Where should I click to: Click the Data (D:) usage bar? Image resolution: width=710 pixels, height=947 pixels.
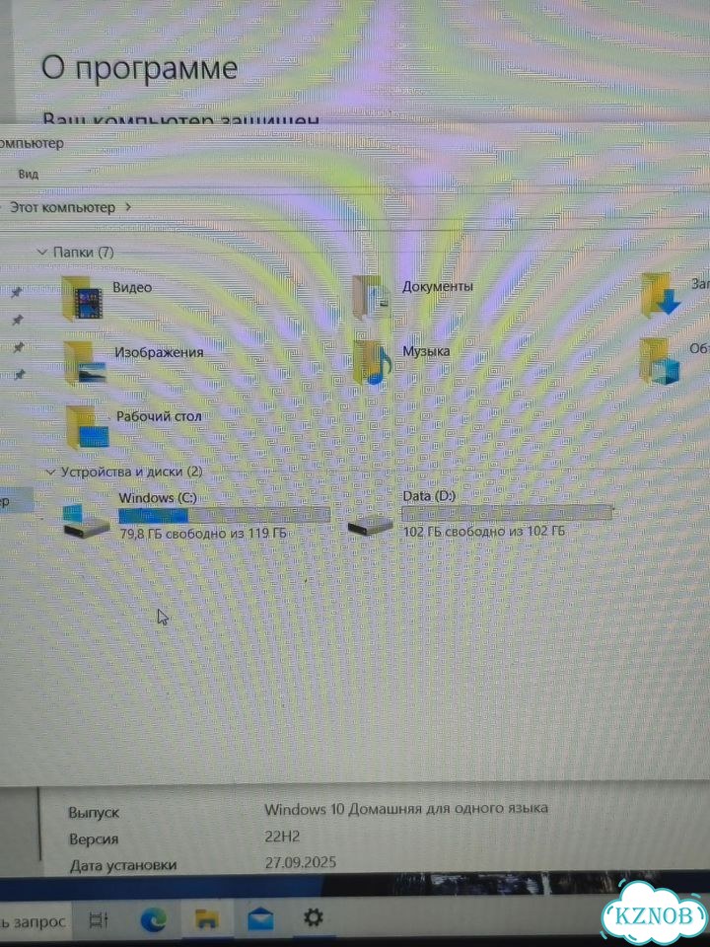[507, 513]
